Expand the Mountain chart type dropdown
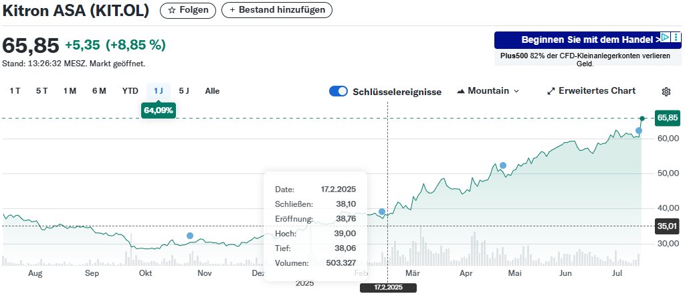Viewport: 687px width, 296px height. (x=488, y=91)
